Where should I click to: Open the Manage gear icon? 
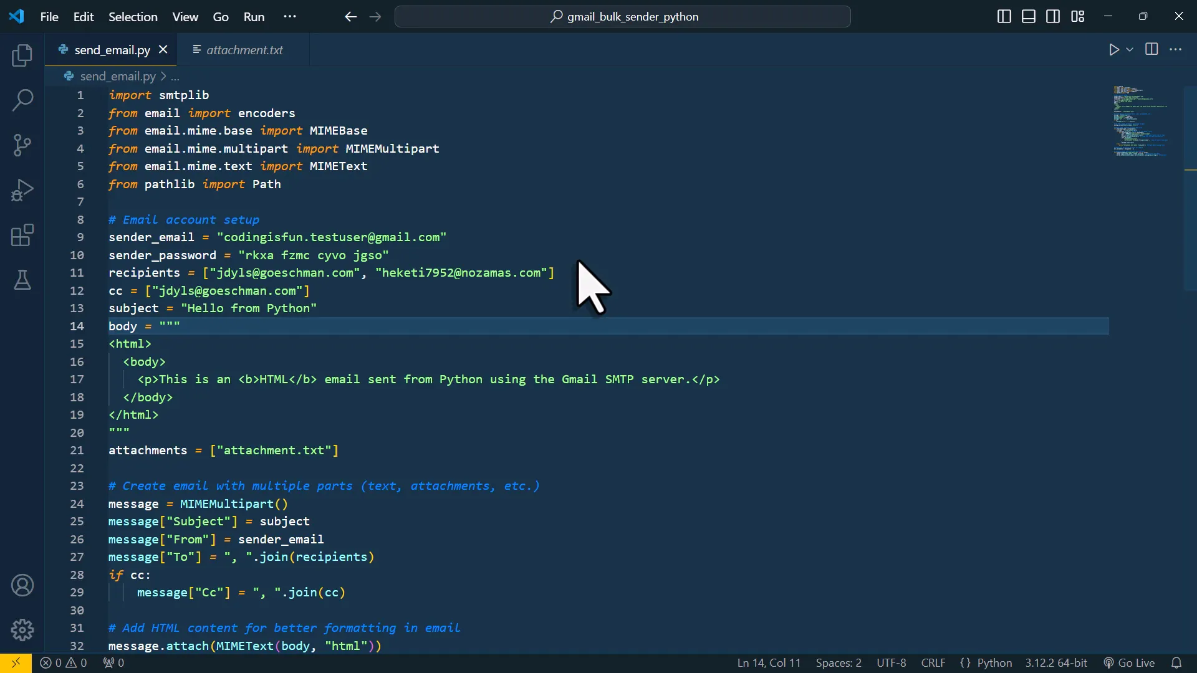coord(22,630)
